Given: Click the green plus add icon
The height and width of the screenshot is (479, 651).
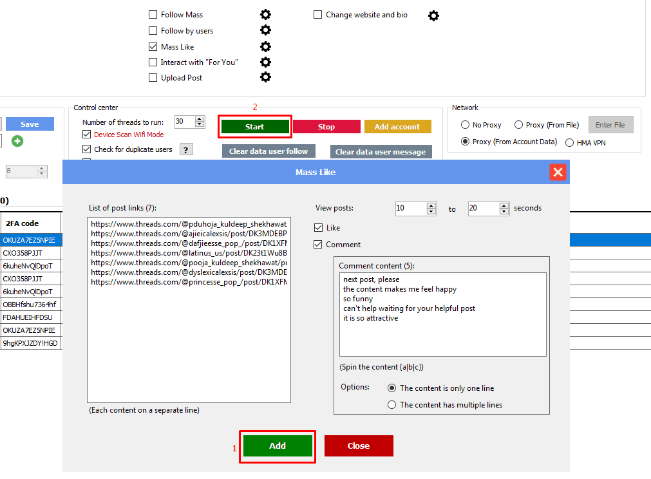Looking at the screenshot, I should pyautogui.click(x=17, y=141).
